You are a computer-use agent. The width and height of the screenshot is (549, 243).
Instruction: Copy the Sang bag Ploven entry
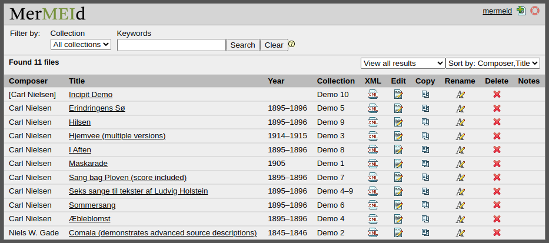[x=425, y=178]
